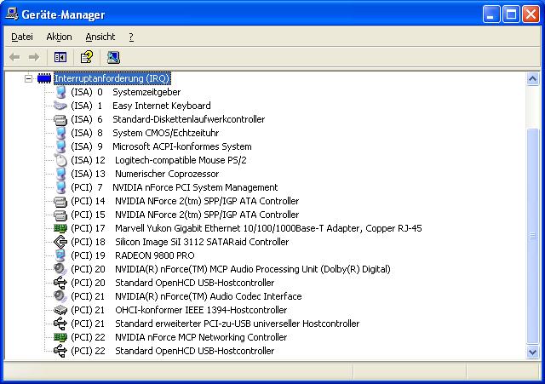Open the question mark help menu
The image size is (545, 384).
(131, 37)
